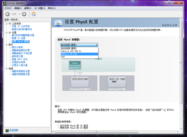
Task: Open the 文件(F) menu
Action: 8,8
